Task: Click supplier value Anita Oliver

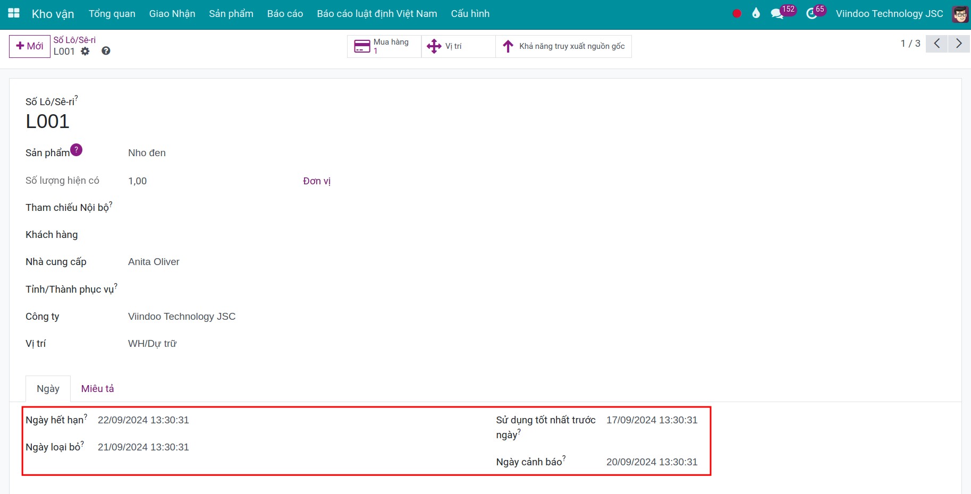Action: [154, 262]
